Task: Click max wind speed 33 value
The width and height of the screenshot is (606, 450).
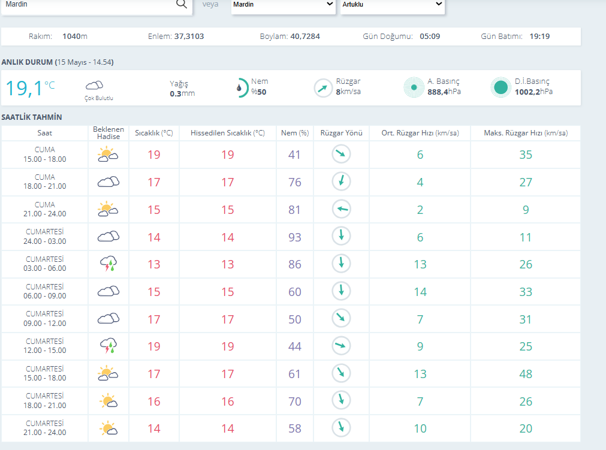Action: click(x=526, y=292)
